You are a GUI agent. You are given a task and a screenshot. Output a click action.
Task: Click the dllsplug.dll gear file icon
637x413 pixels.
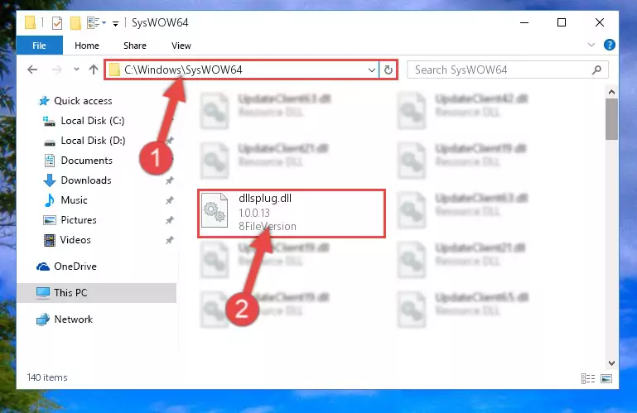coord(215,210)
